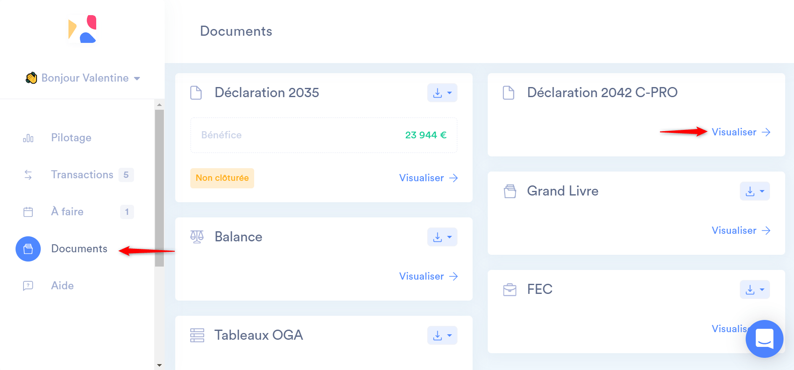This screenshot has height=370, width=794.
Task: Open the chat support bubble
Action: coord(764,338)
